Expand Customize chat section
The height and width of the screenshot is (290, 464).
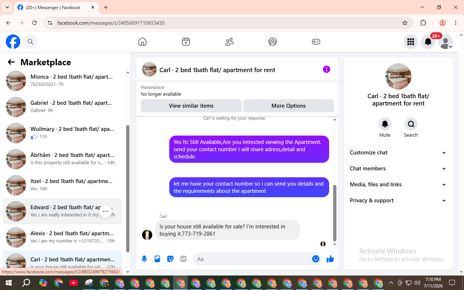(x=398, y=153)
